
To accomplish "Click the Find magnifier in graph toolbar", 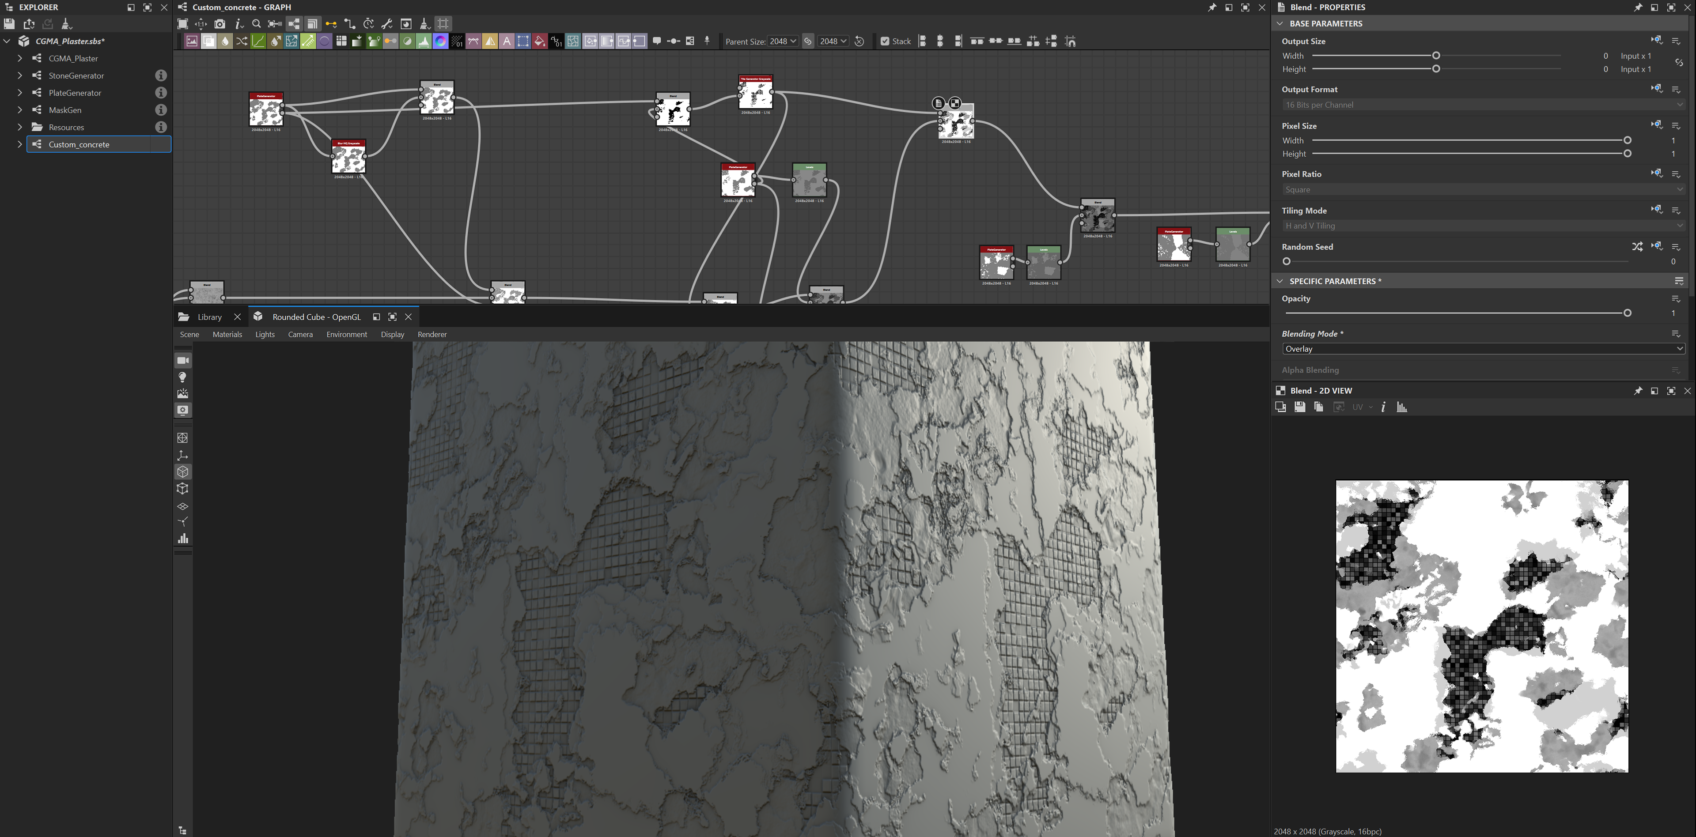I will pos(257,24).
